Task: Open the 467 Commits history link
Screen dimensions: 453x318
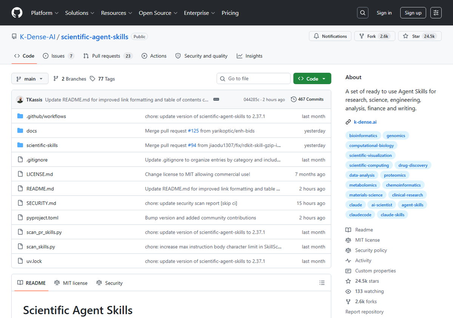Action: point(307,99)
